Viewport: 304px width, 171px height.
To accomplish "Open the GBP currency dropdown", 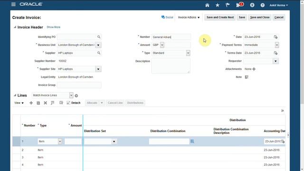I will (x=162, y=45).
